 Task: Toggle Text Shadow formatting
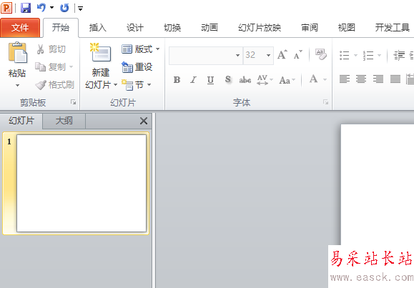coord(228,79)
